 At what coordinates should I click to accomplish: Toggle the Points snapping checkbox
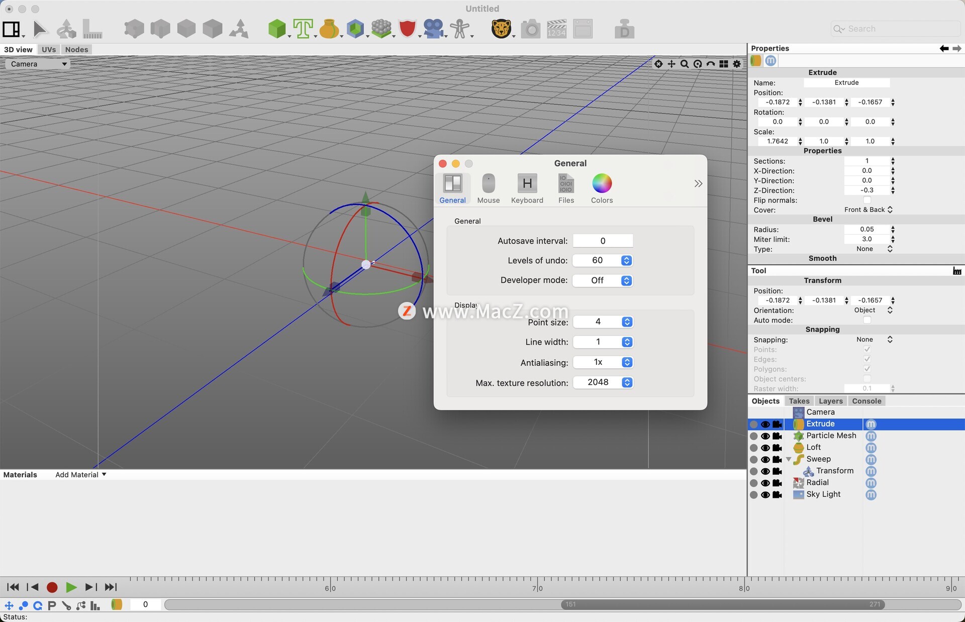click(x=867, y=349)
